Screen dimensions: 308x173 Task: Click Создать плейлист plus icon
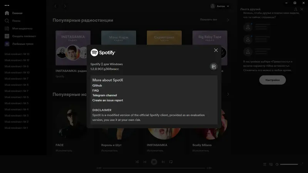7,36
